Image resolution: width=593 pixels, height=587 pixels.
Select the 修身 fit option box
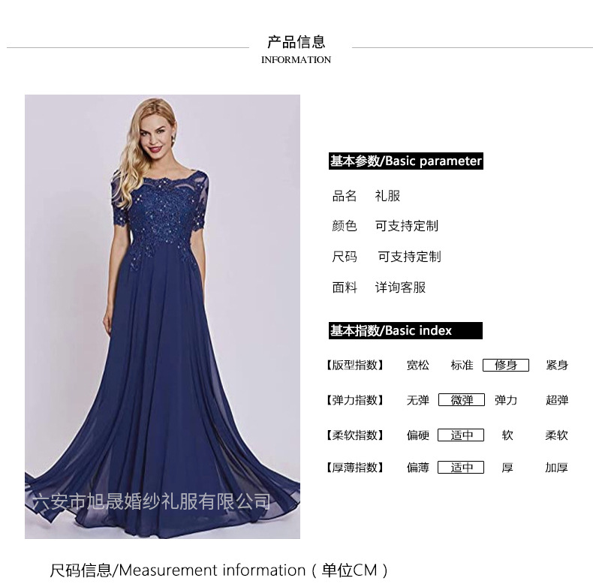click(506, 365)
